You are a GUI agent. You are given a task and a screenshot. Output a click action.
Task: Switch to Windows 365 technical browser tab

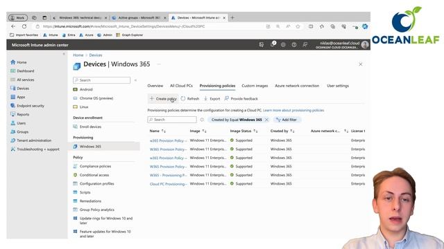[80, 17]
